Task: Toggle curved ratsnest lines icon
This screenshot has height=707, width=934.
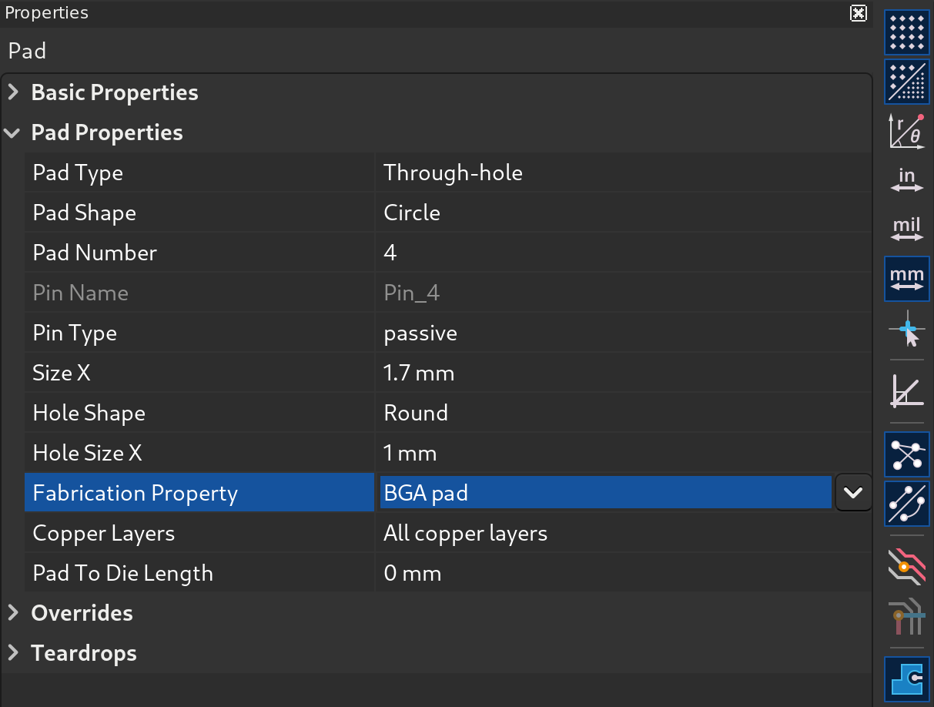Action: click(x=907, y=502)
